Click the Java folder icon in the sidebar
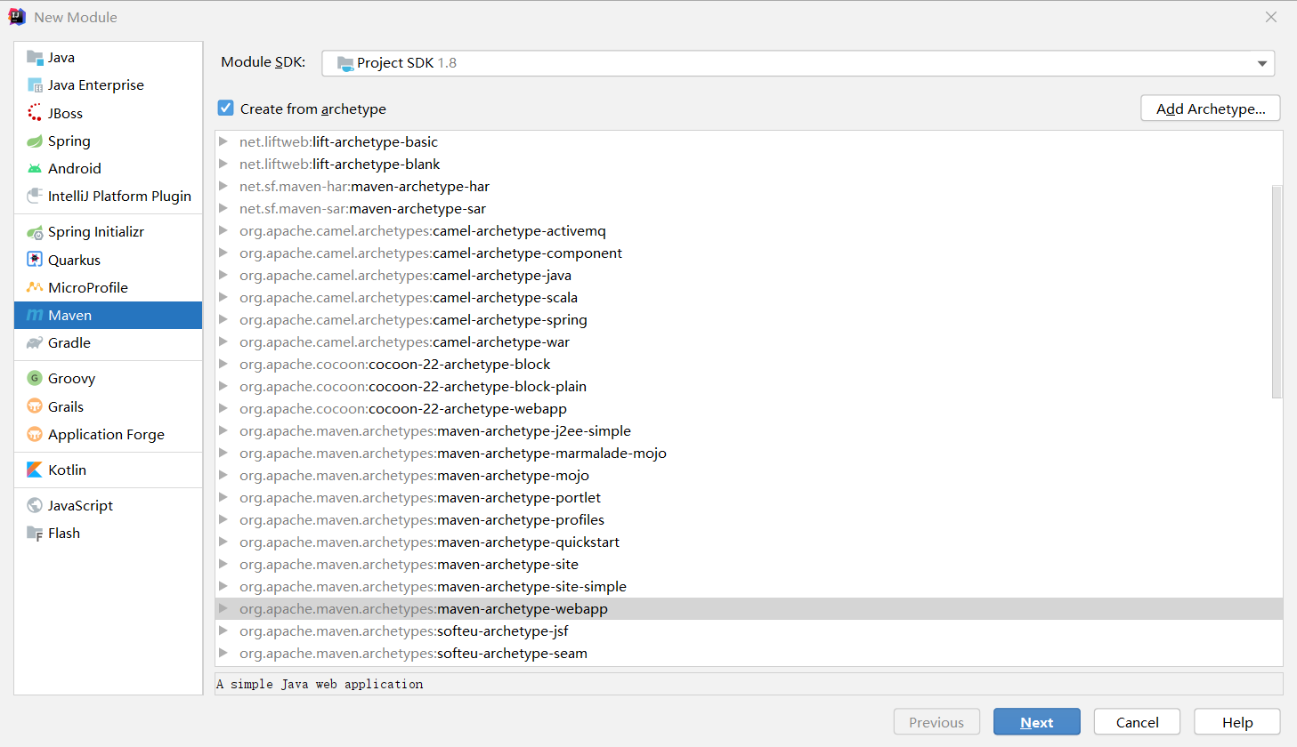The width and height of the screenshot is (1297, 747). tap(35, 58)
